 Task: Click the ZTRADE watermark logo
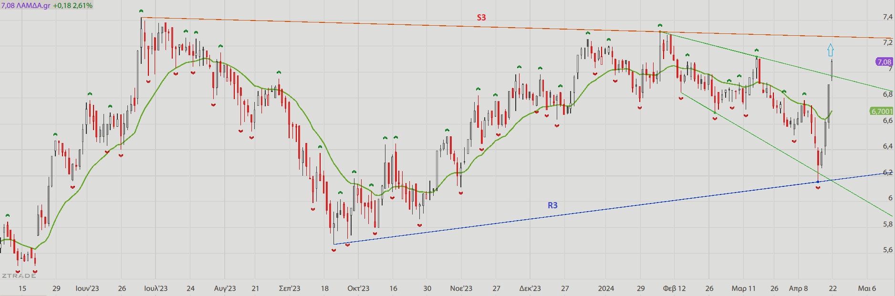19,276
